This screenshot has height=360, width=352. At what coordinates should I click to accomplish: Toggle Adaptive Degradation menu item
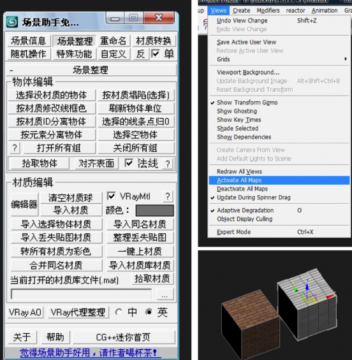pyautogui.click(x=279, y=210)
